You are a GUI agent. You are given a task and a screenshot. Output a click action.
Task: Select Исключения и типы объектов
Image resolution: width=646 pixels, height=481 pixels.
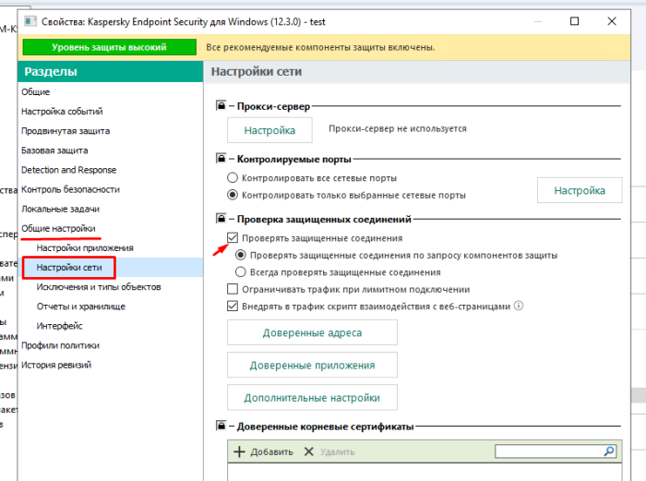tap(99, 287)
